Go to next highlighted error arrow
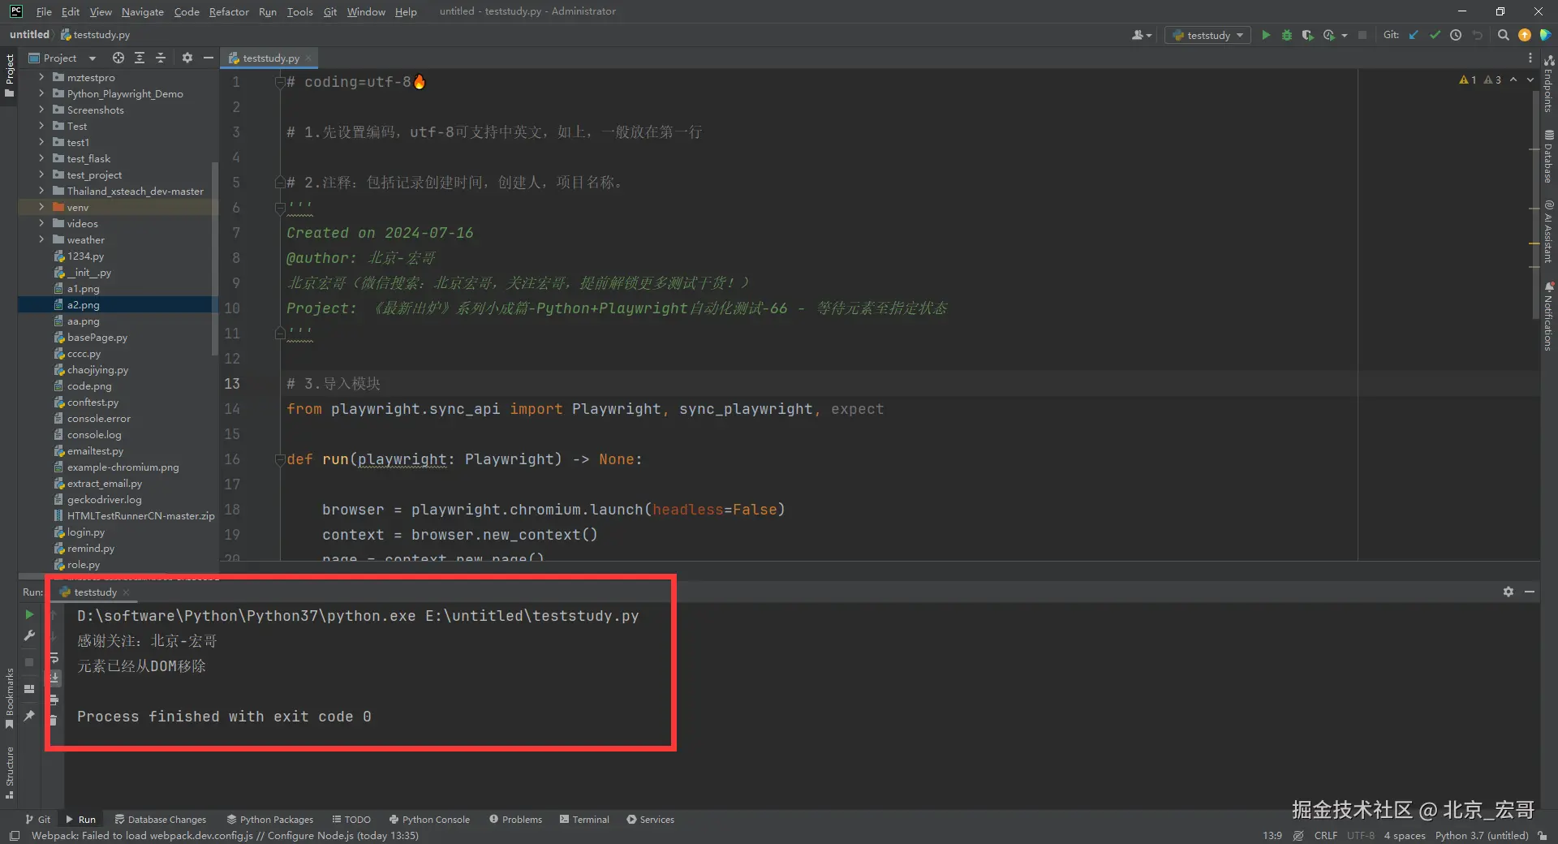Viewport: 1558px width, 844px height. (1530, 80)
